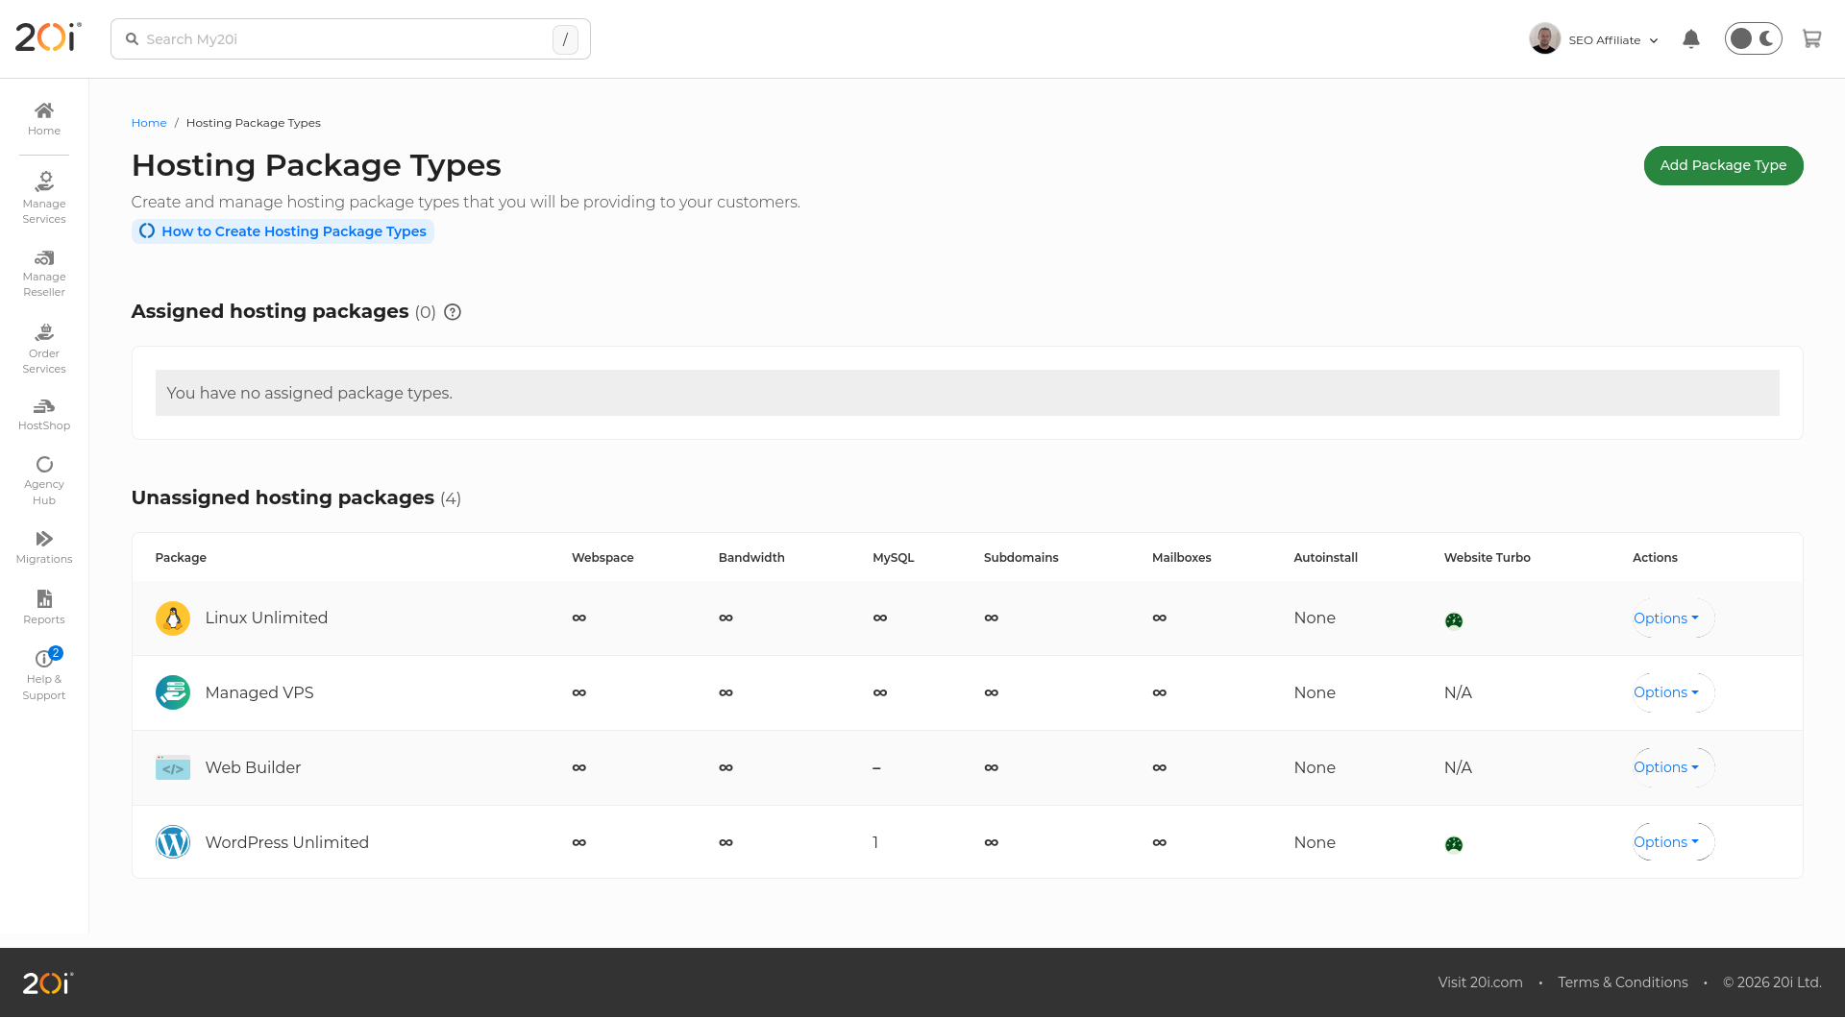Click the 20i footer logo
Screen dimensions: 1845x1018
click(x=48, y=982)
